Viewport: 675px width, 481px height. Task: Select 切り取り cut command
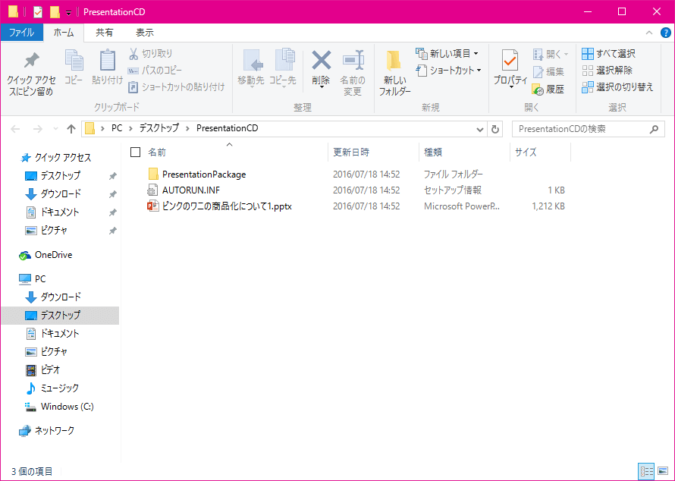point(151,53)
